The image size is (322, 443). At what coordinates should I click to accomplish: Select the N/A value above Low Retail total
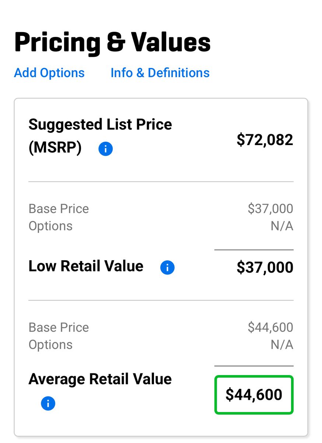click(x=281, y=226)
